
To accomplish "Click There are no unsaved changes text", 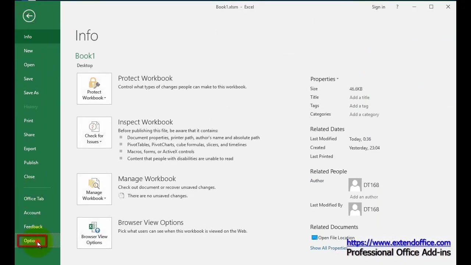I will [x=157, y=196].
